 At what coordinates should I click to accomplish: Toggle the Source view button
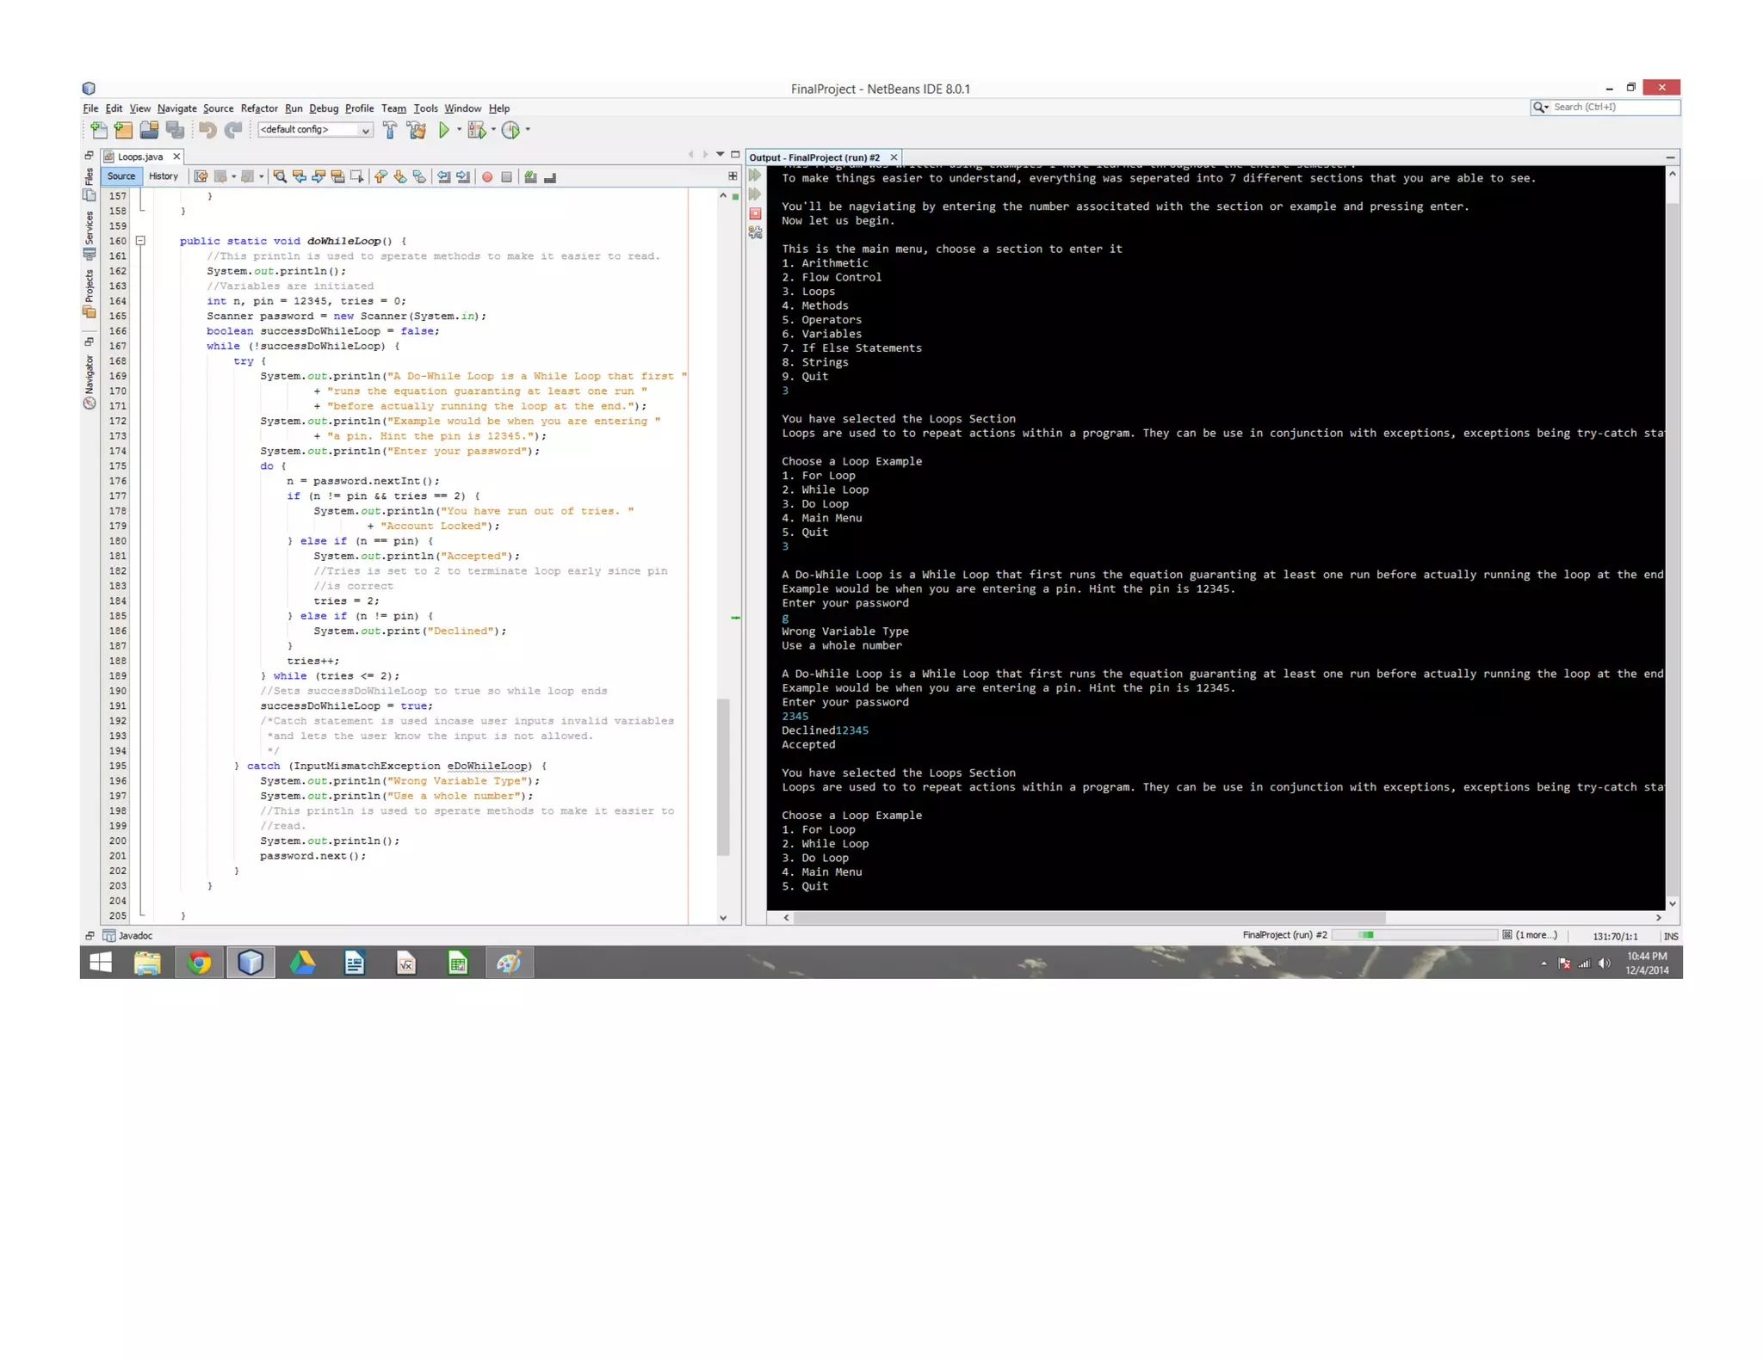(x=121, y=176)
